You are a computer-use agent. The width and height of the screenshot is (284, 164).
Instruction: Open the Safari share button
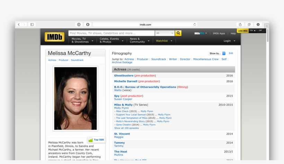click(x=240, y=25)
